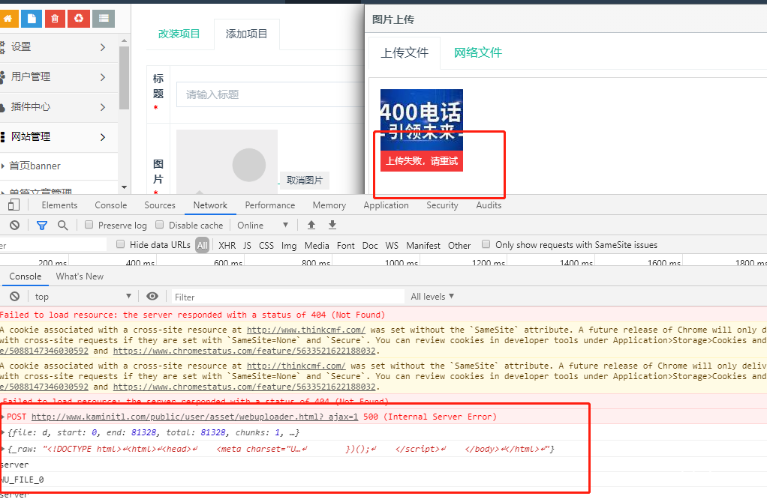This screenshot has width=767, height=499.
Task: Open the Application DevTools tab
Action: tap(386, 205)
